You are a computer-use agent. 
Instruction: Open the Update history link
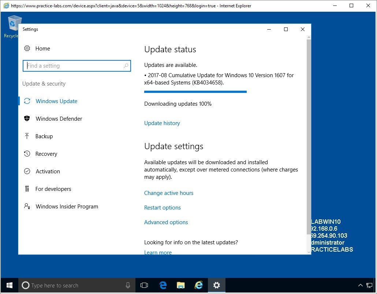162,123
